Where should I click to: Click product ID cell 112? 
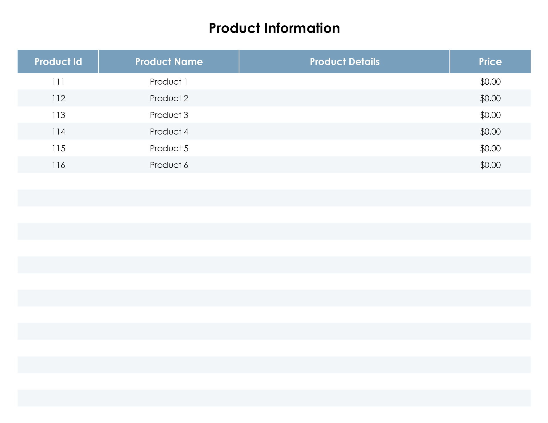[x=58, y=98]
